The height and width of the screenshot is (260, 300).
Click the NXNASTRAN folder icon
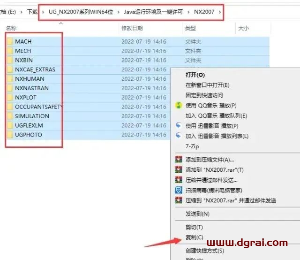click(10, 88)
